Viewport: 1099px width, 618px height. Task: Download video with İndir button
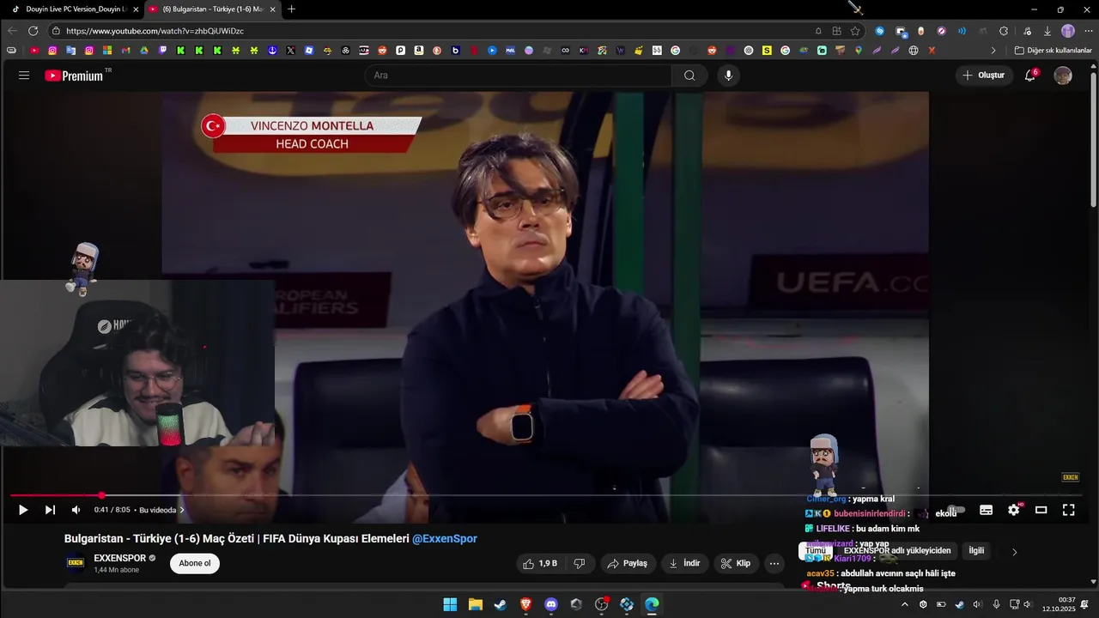(x=684, y=563)
